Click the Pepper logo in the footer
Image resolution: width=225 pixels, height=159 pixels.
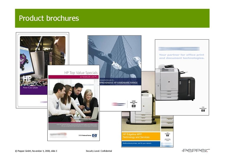196,150
